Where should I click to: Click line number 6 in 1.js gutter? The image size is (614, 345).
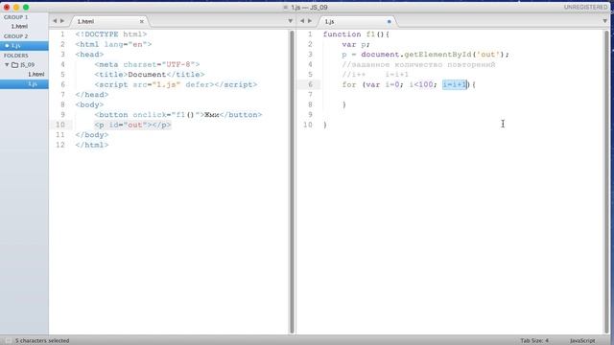(x=311, y=84)
